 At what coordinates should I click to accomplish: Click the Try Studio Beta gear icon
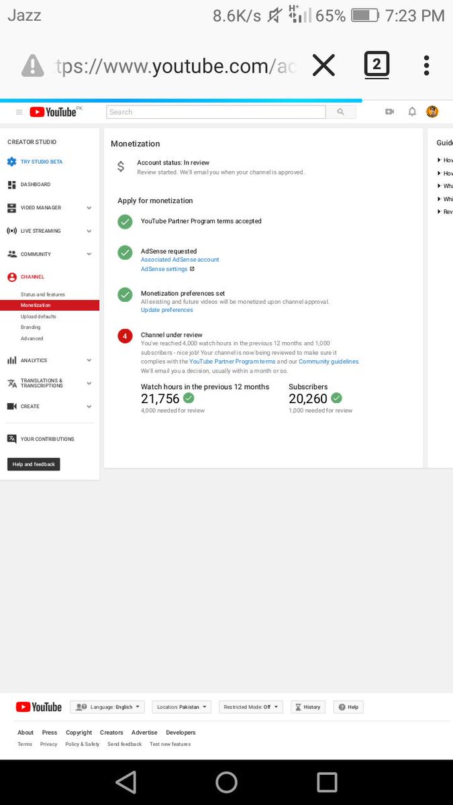(11, 162)
